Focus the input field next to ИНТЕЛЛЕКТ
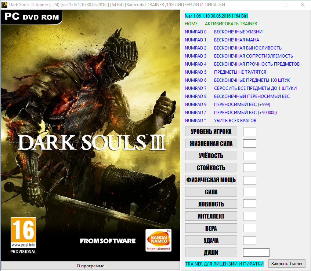Image resolution: width=311 pixels, height=271 pixels. coord(250,216)
